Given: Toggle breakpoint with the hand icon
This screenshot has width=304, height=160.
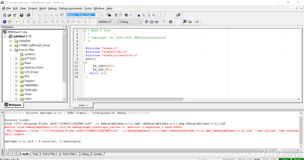Looking at the screenshot, I should [116, 15].
